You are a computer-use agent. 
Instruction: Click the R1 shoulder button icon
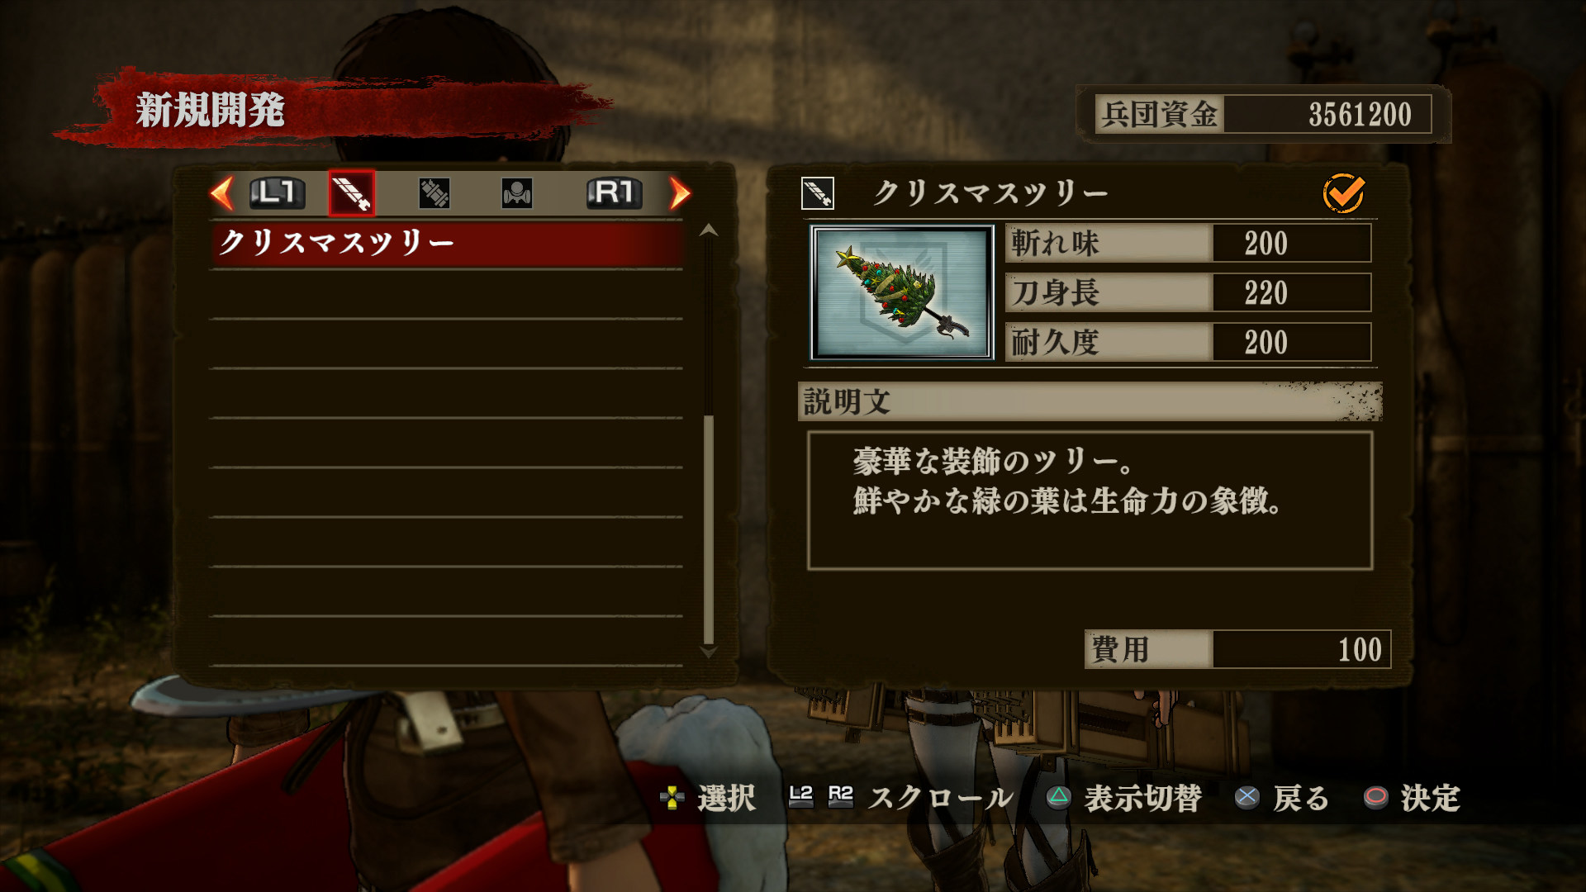[615, 193]
